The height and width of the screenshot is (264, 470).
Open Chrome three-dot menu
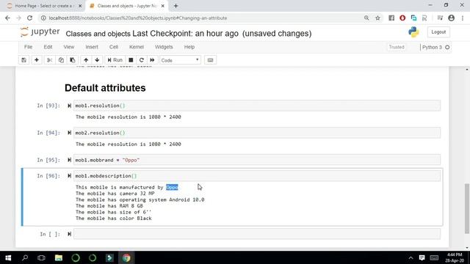tap(463, 18)
